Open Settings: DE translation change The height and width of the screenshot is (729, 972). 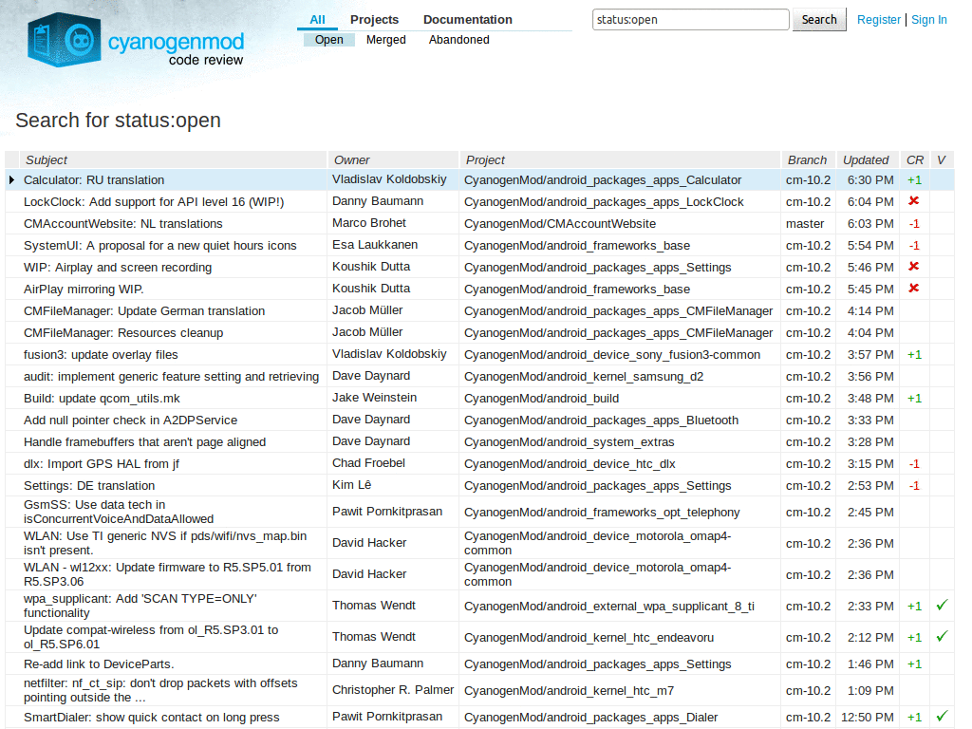click(x=89, y=486)
